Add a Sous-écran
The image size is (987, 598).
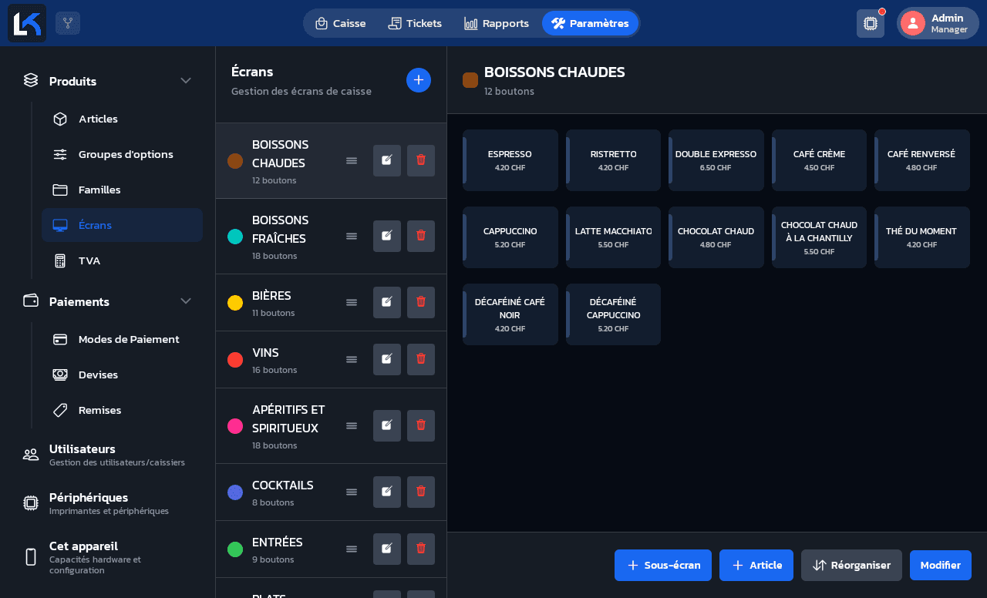(663, 566)
